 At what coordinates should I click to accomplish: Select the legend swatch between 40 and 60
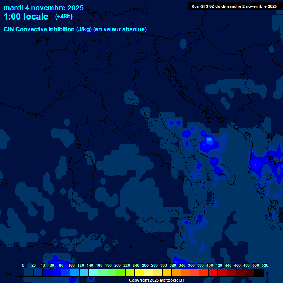point(47,273)
